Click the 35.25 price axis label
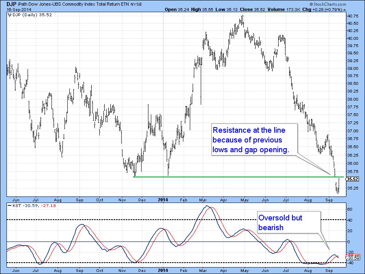The height and width of the screenshot is (274, 365). click(x=352, y=188)
